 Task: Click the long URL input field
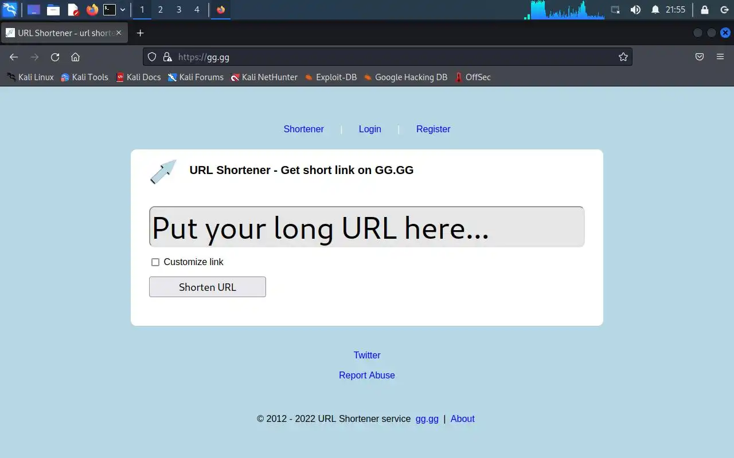pos(366,227)
